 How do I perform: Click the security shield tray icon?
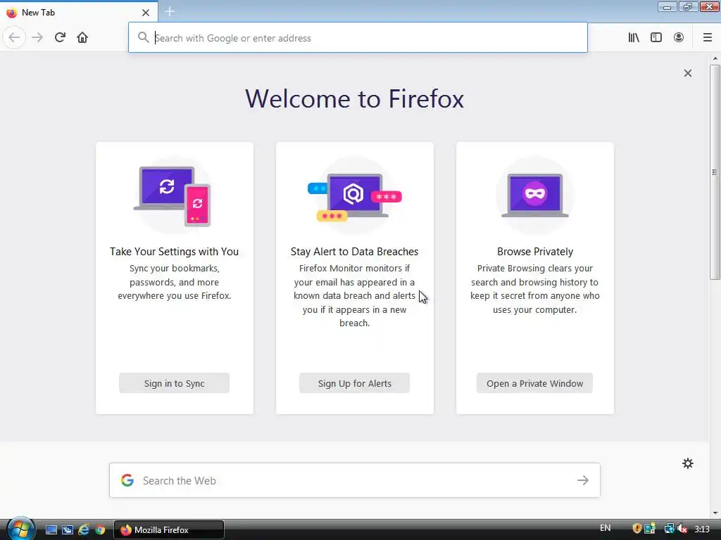[x=637, y=529]
